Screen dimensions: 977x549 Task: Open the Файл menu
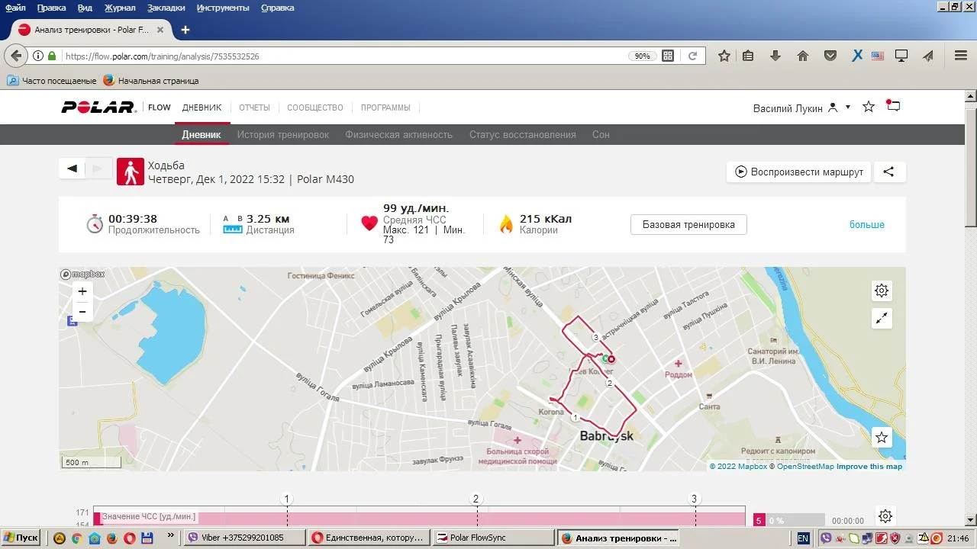point(15,8)
